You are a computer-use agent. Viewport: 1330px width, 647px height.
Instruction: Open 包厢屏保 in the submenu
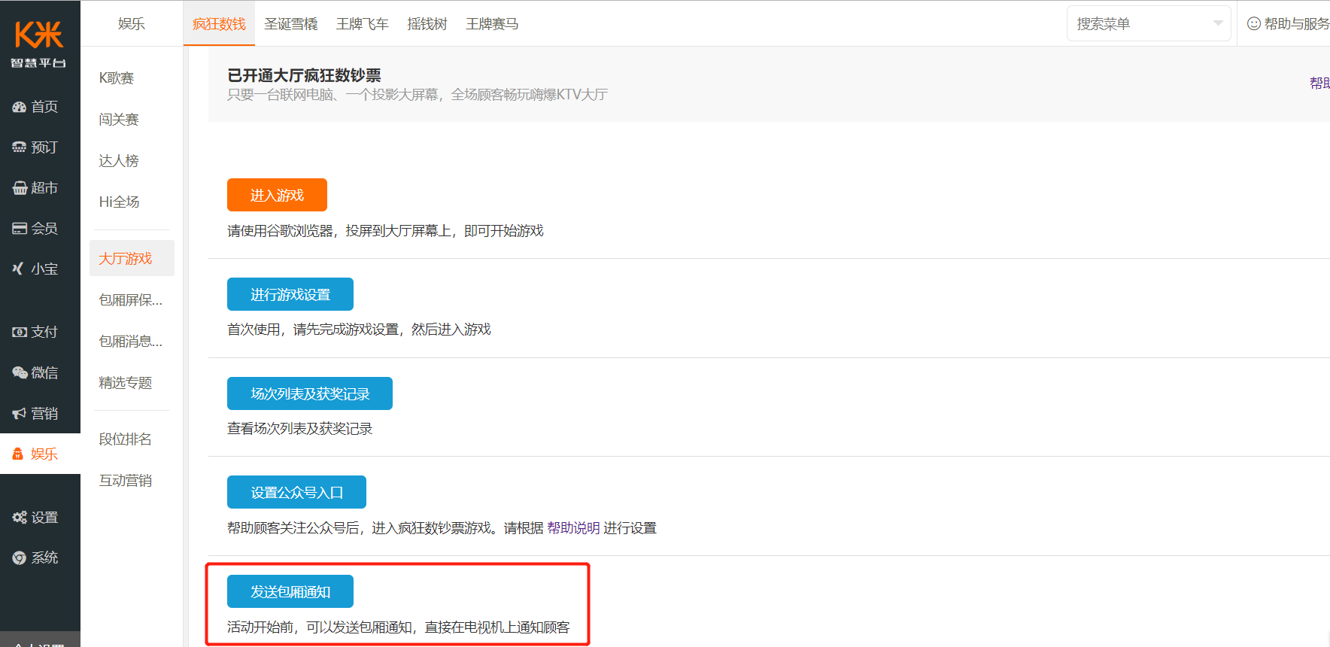click(132, 300)
